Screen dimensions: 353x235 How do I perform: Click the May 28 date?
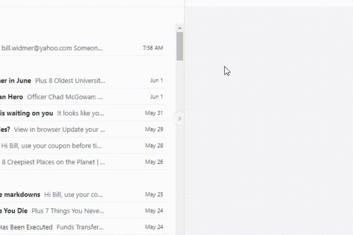[x=154, y=146]
